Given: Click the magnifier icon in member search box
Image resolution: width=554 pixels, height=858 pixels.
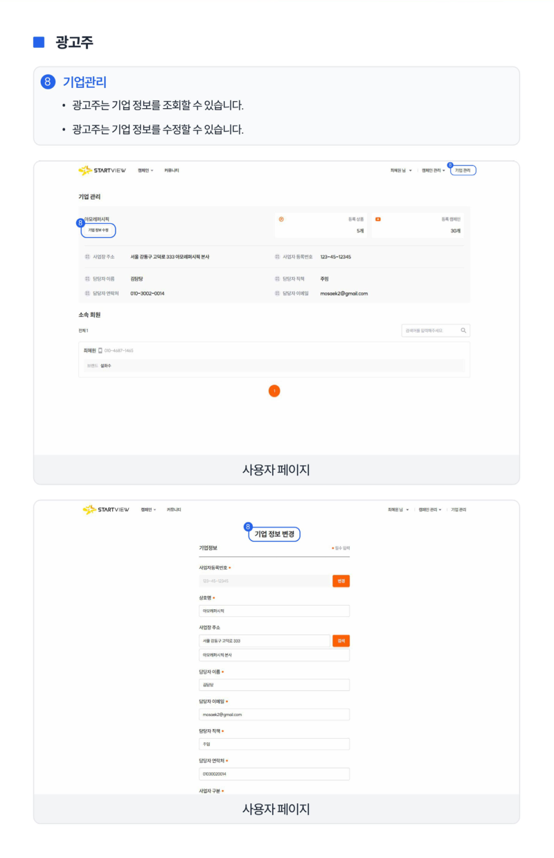Looking at the screenshot, I should (x=464, y=331).
